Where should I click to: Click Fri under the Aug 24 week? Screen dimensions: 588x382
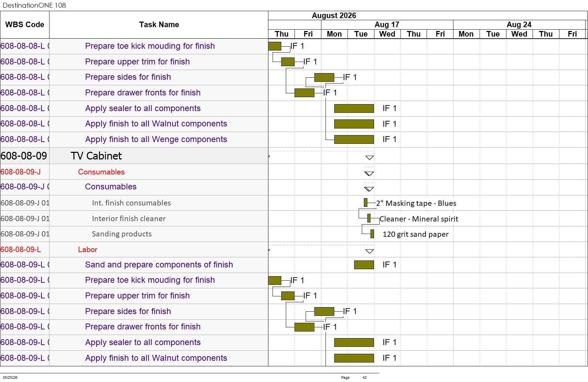[x=572, y=34]
